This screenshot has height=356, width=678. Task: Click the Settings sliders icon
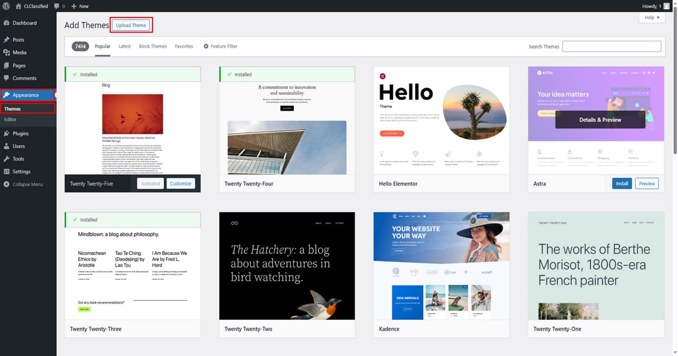6,172
